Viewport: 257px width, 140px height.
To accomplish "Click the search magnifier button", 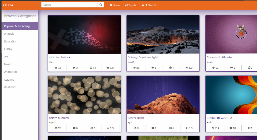I will click(x=101, y=5).
